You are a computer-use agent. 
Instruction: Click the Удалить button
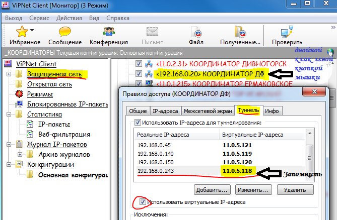pos(295,190)
